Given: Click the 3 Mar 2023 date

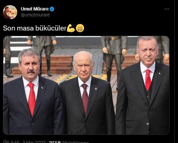Looking at the screenshot, I should click(x=34, y=142).
